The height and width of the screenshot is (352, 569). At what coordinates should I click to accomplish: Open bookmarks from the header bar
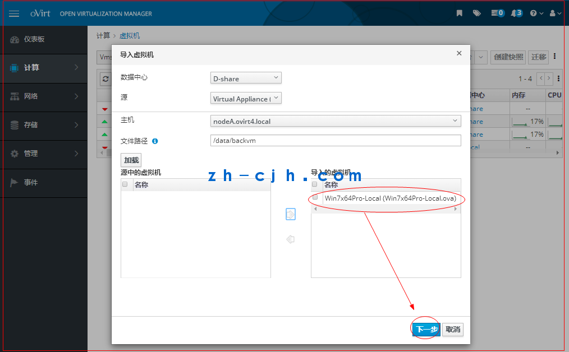tap(460, 13)
